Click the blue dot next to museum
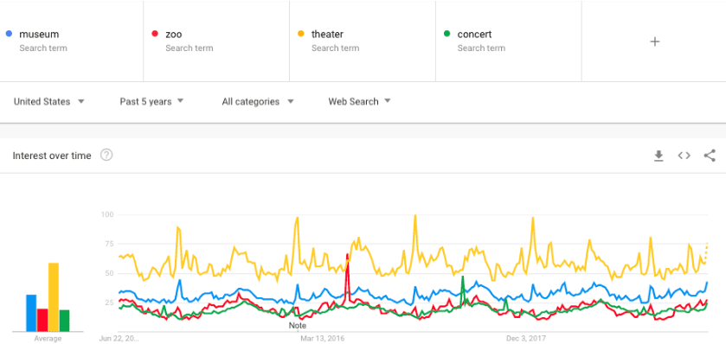726x344 pixels. point(9,34)
